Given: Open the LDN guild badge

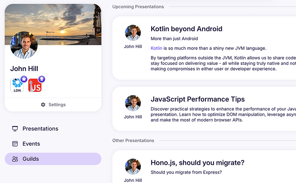Looking at the screenshot, I should coord(17,86).
